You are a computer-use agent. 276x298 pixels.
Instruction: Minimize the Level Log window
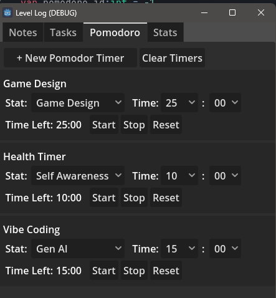pos(204,12)
